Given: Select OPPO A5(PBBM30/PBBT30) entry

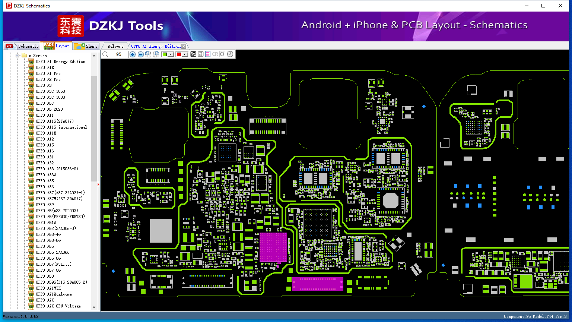Looking at the screenshot, I should (60, 217).
